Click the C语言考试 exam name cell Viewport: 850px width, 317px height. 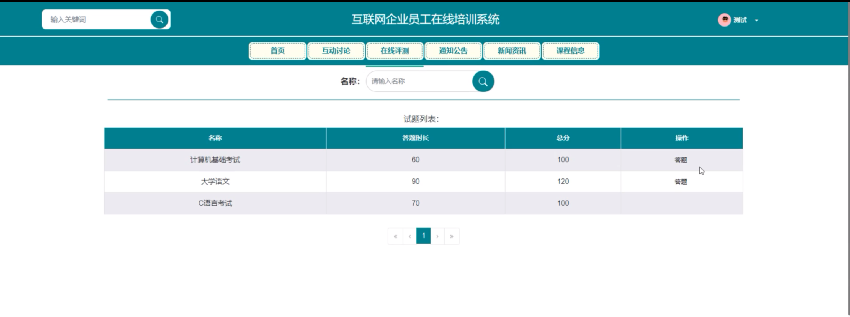[215, 203]
